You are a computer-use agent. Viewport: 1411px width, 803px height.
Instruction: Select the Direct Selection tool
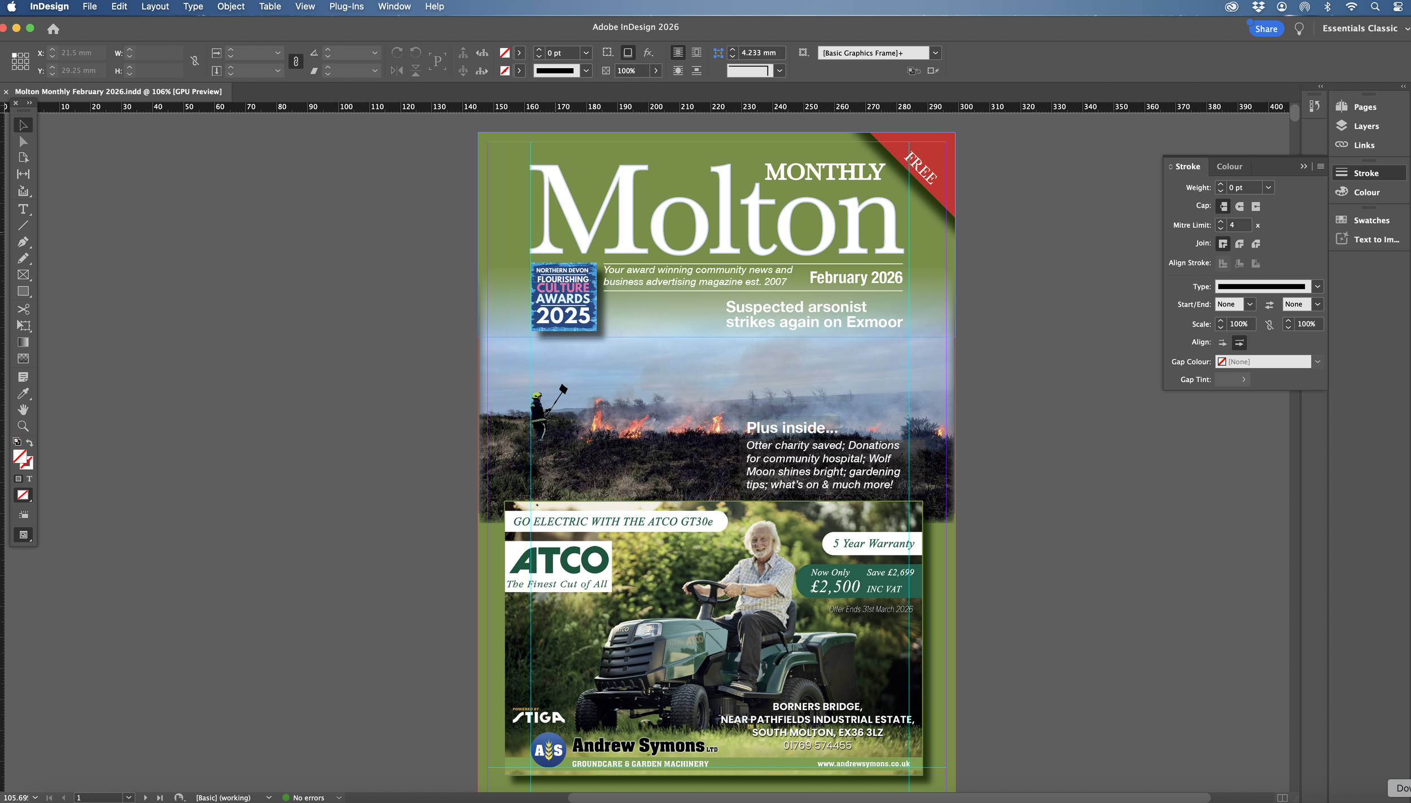[x=23, y=142]
